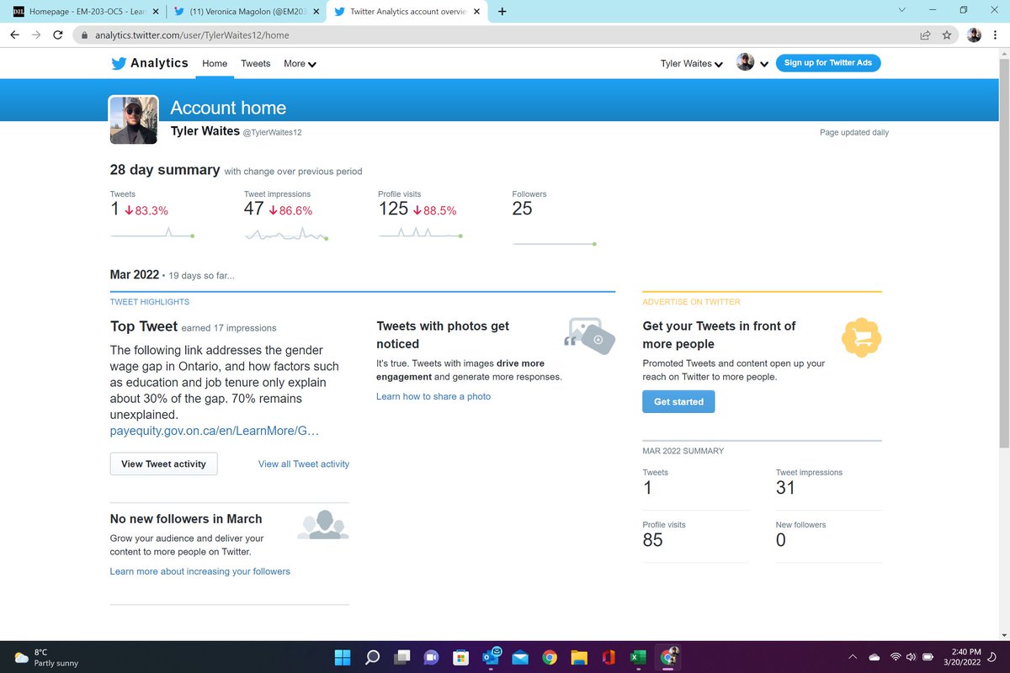Click the grey followers silhouette icon

[x=323, y=525]
